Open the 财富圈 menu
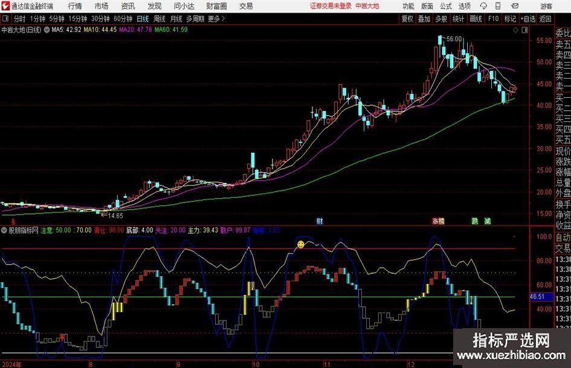Image resolution: width=571 pixels, height=368 pixels. coord(216,6)
